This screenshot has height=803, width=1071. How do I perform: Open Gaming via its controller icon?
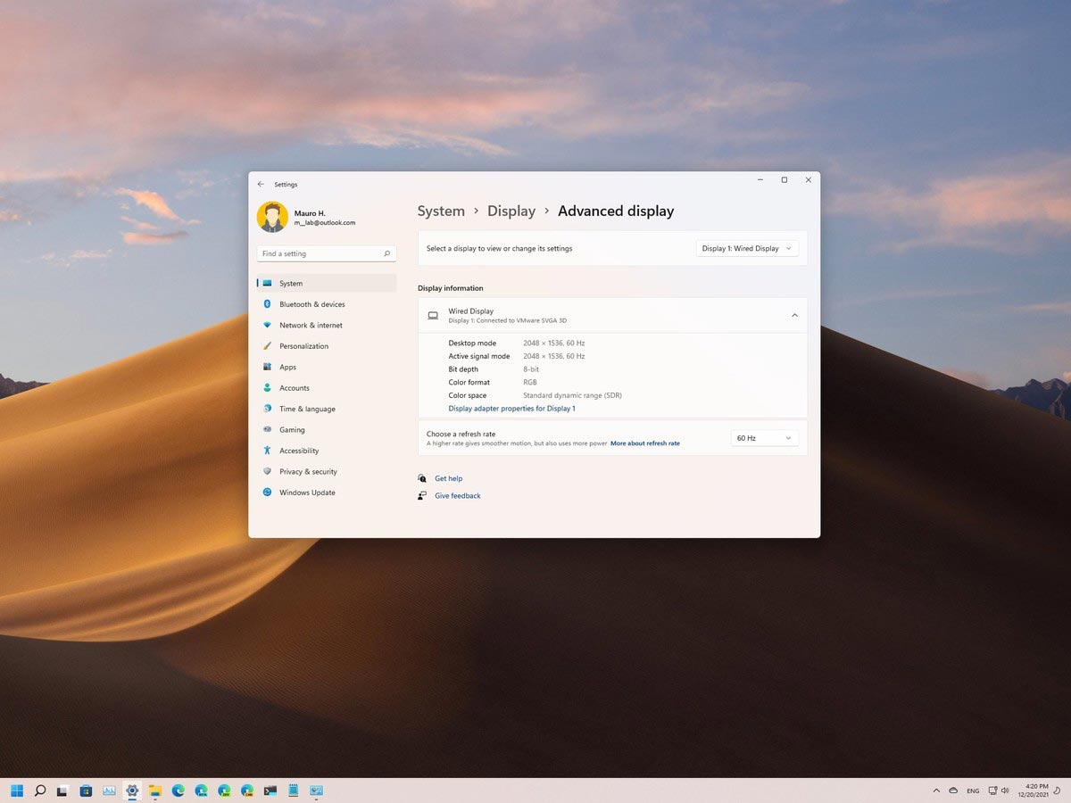267,430
